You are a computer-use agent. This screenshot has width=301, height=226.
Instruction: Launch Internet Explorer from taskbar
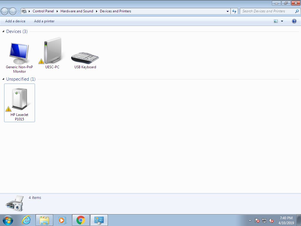click(26, 220)
